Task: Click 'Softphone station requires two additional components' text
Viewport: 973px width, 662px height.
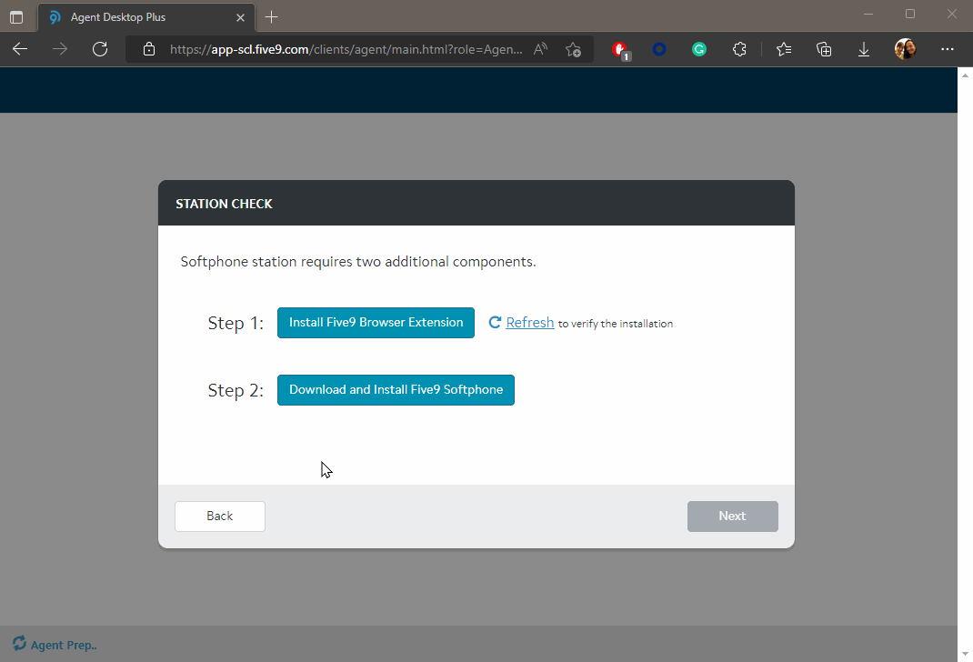Action: [x=358, y=262]
